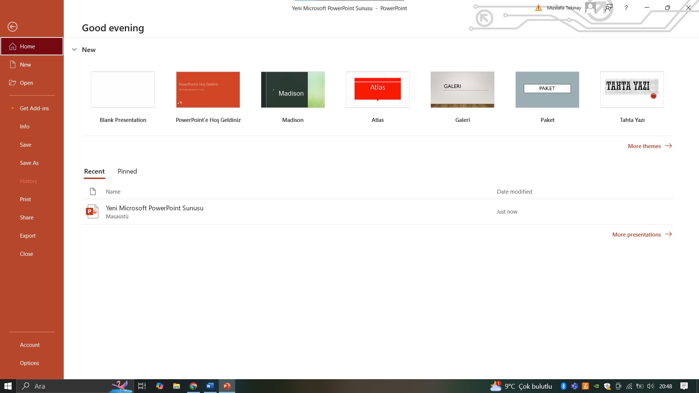Click the Java tray icon
The image size is (699, 393).
[x=585, y=386]
